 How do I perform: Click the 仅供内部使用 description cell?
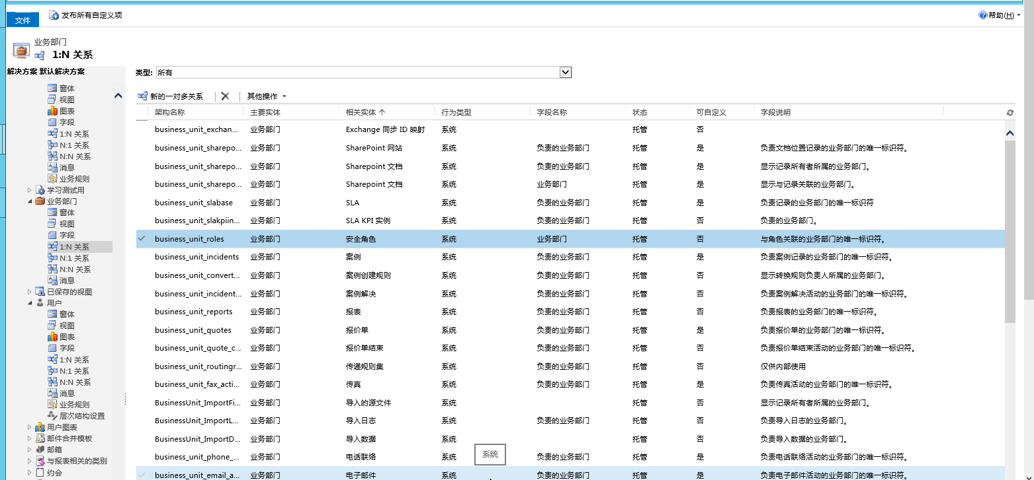(x=783, y=366)
